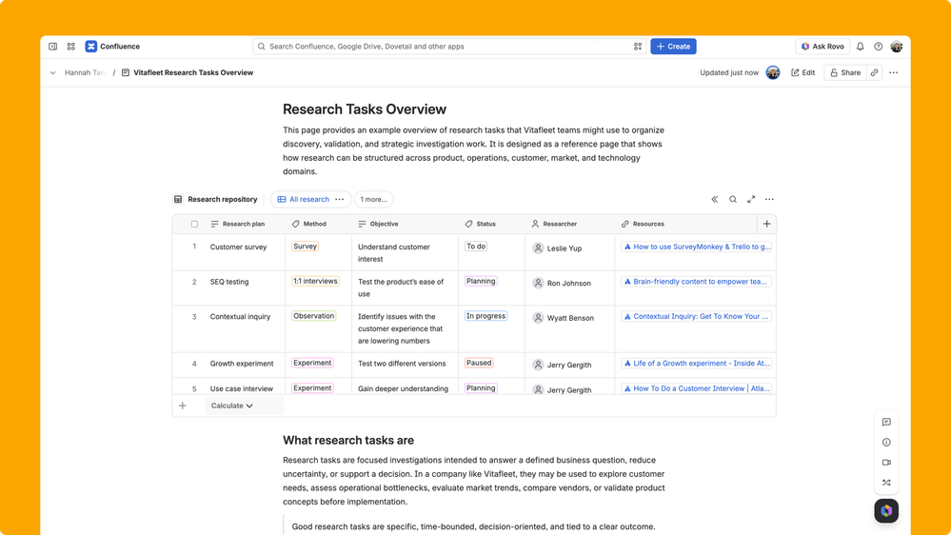Image resolution: width=951 pixels, height=535 pixels.
Task: Open Life of a Growth experiment link
Action: click(696, 363)
